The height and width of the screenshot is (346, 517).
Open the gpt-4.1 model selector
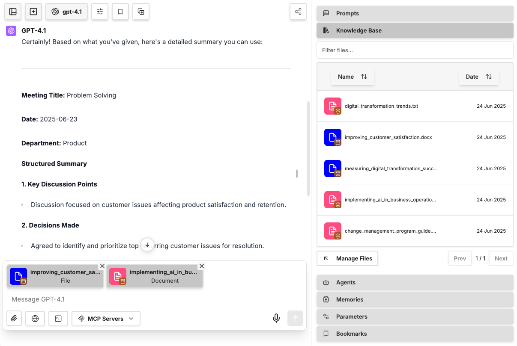67,12
